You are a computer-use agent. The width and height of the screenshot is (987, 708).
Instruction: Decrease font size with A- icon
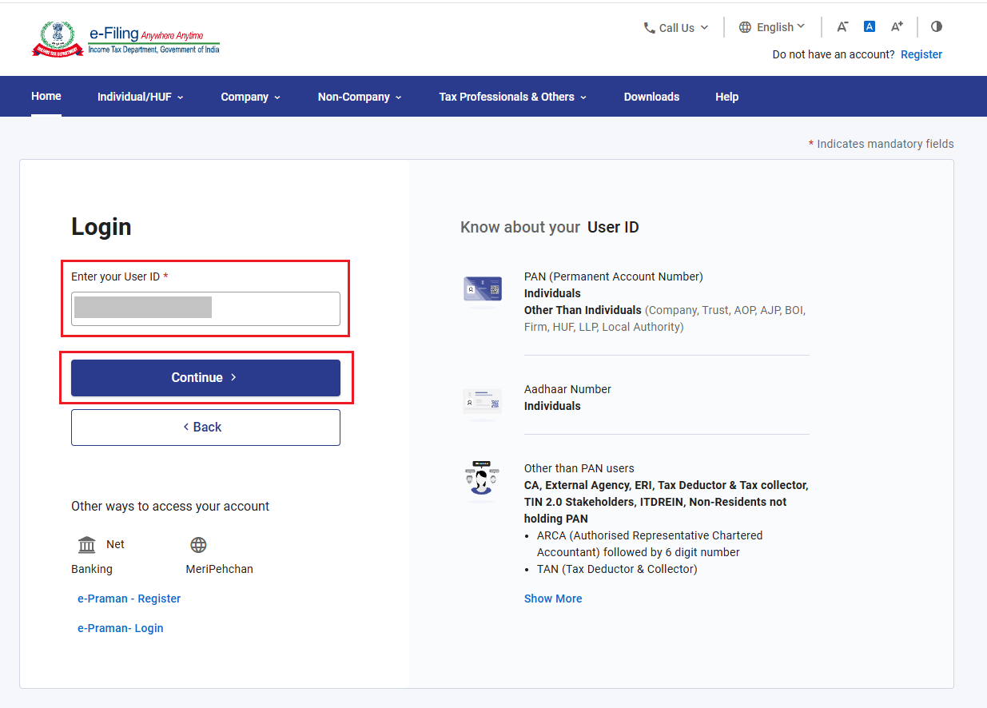(x=842, y=27)
